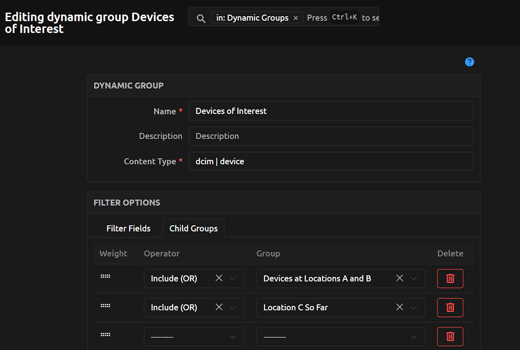Image resolution: width=520 pixels, height=350 pixels.
Task: Click the 'Devices of Interest' Name field
Action: coord(330,111)
